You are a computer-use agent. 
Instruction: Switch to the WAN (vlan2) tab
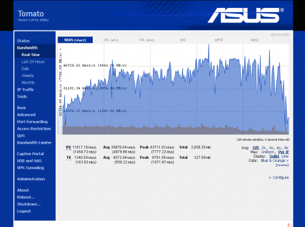75,40
